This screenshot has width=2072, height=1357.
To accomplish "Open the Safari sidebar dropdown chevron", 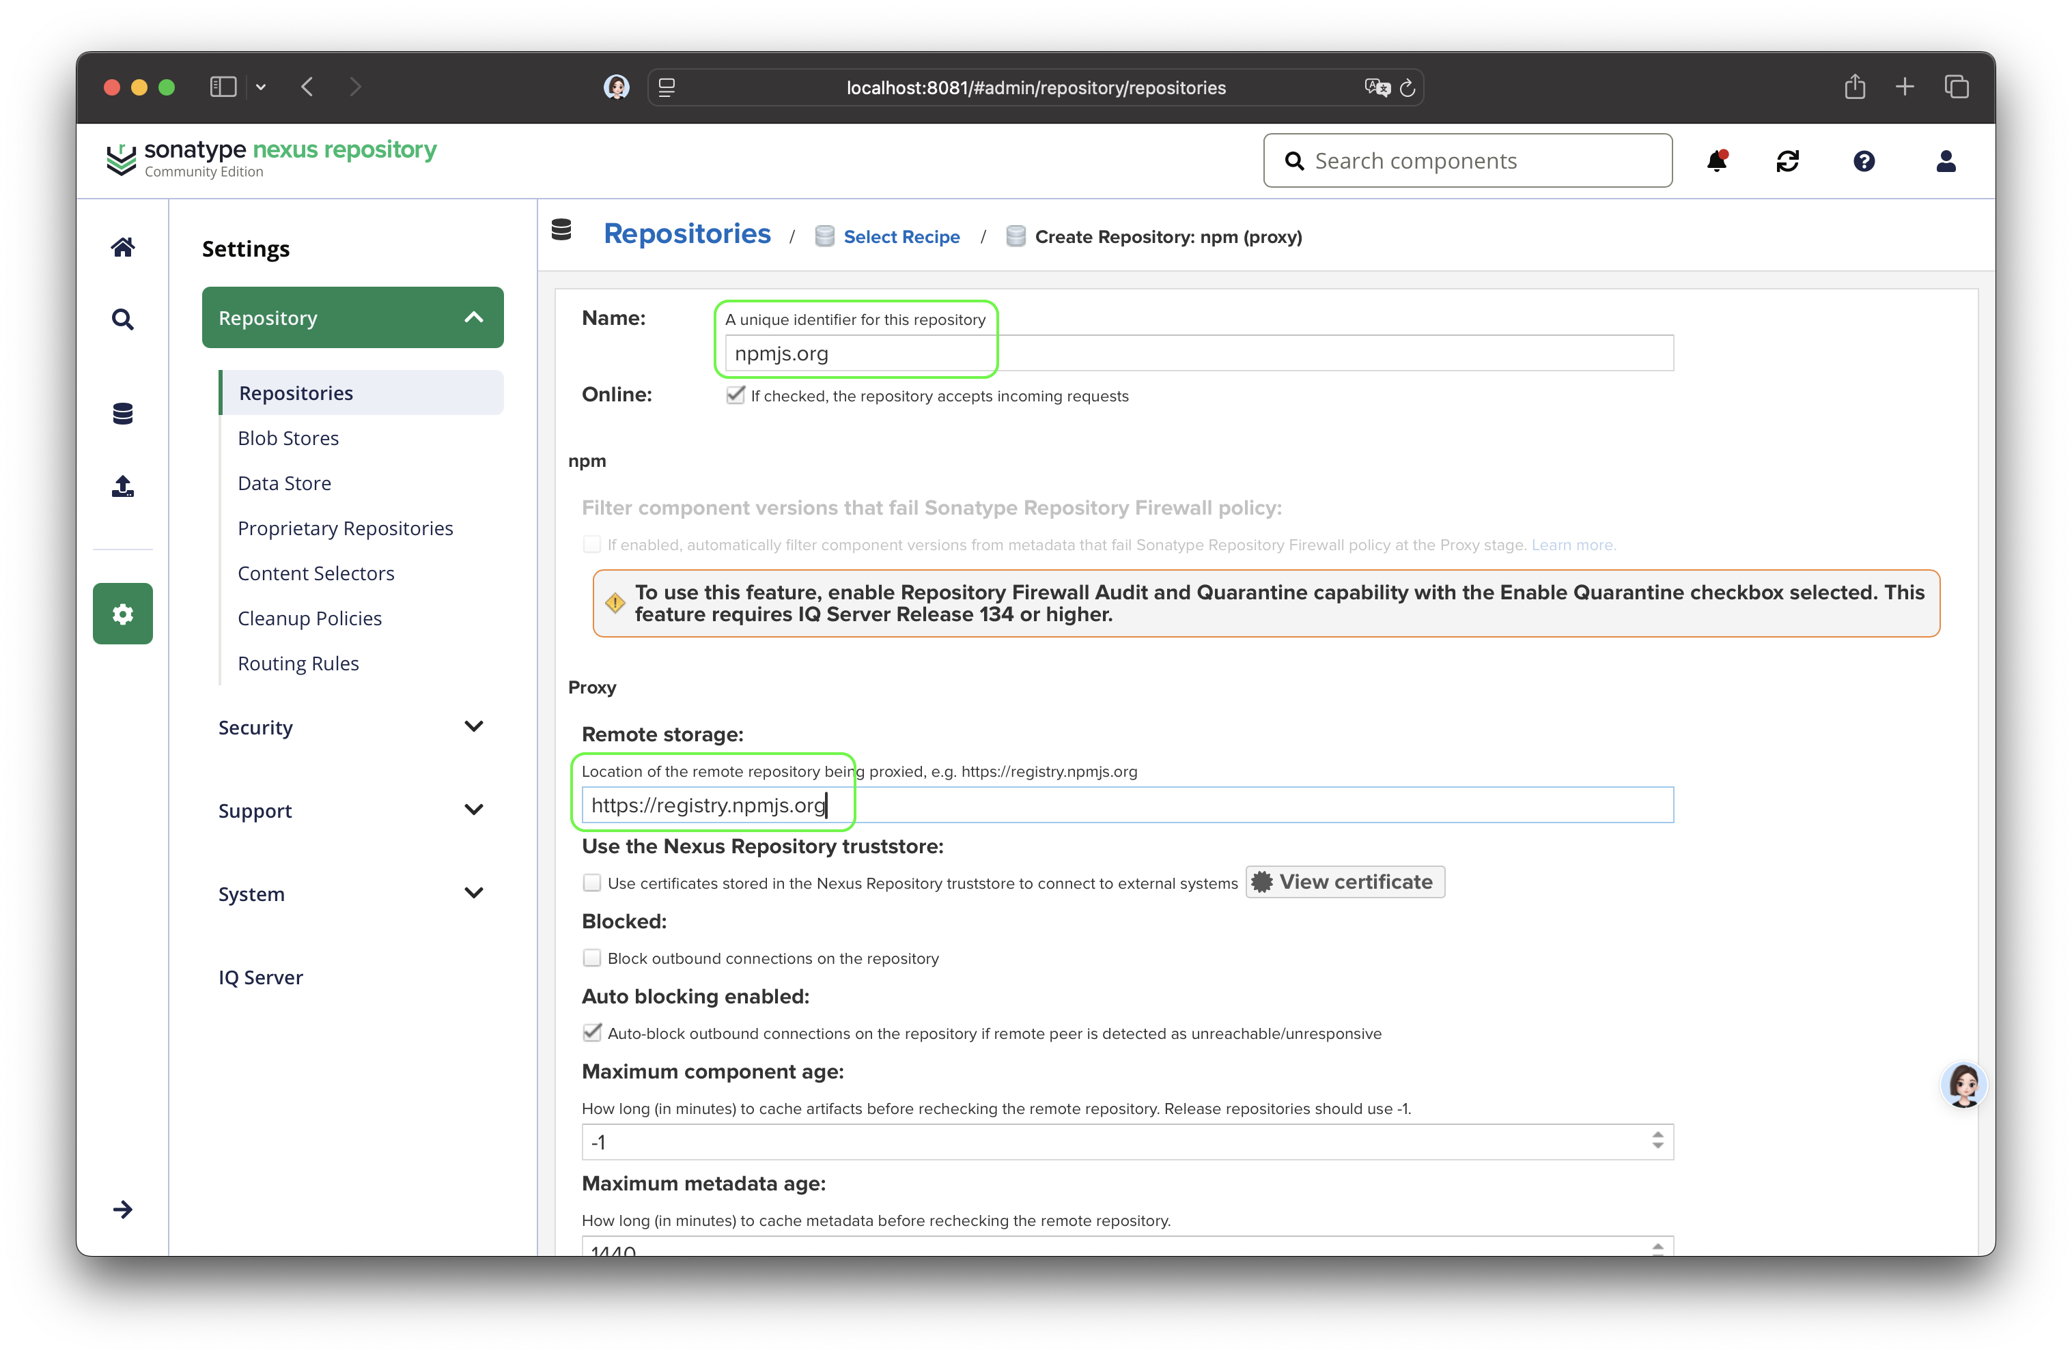I will pos(260,87).
